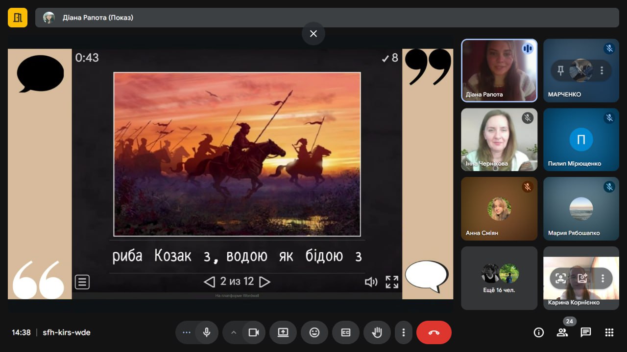
Task: Open options menu on МАРЧЕНКО tile
Action: click(602, 71)
